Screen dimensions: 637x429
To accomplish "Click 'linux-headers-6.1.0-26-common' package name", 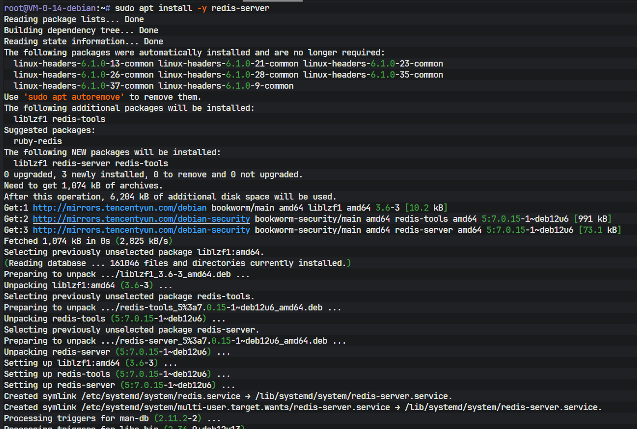I will pos(83,75).
